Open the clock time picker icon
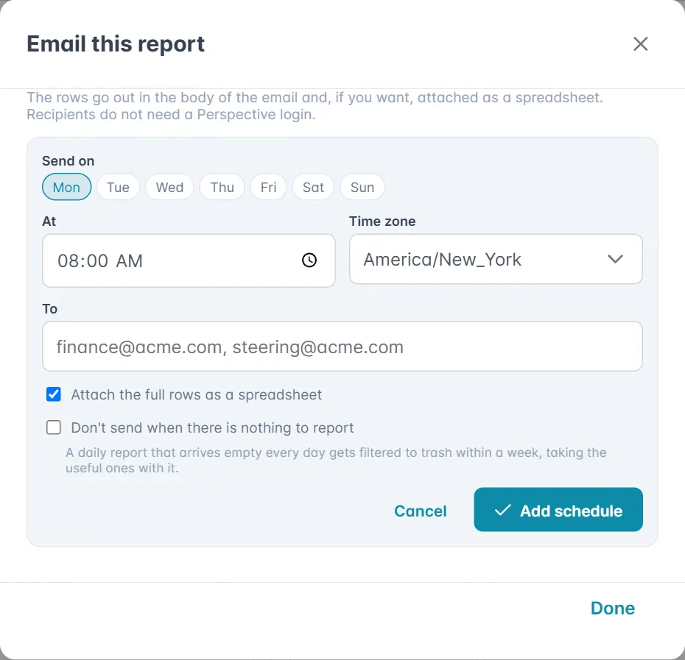685x660 pixels. click(x=309, y=260)
